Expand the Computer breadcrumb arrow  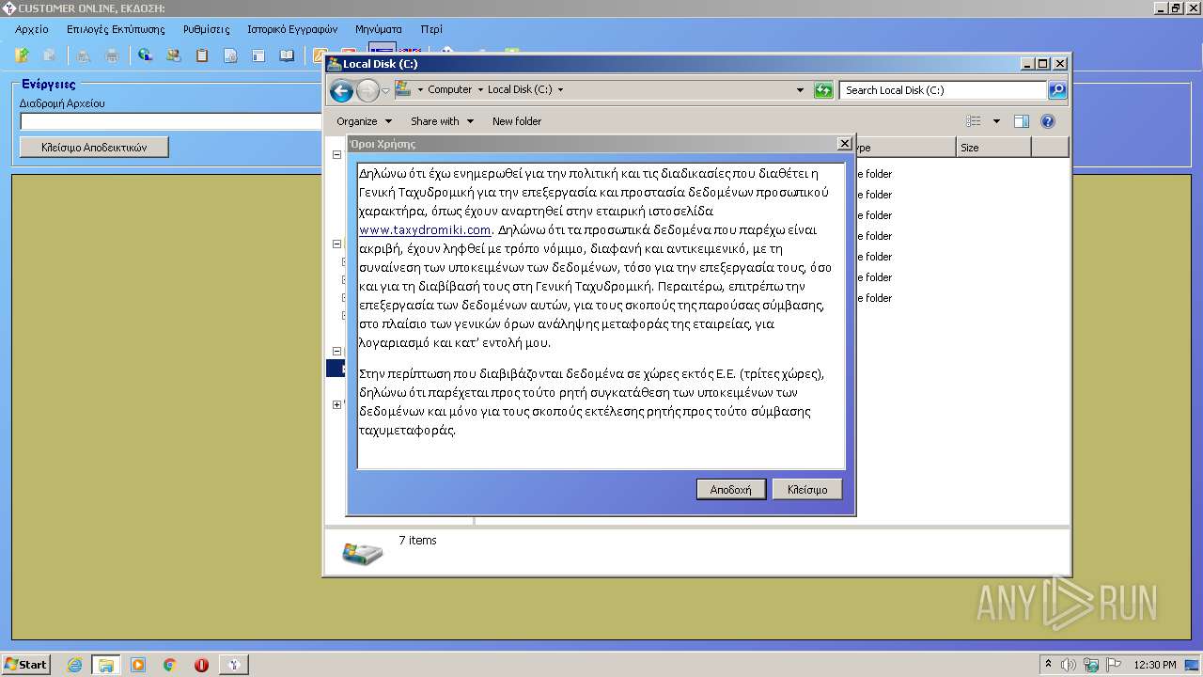(x=480, y=90)
